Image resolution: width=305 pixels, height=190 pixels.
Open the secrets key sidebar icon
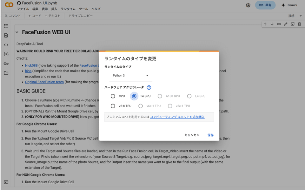click(6, 64)
